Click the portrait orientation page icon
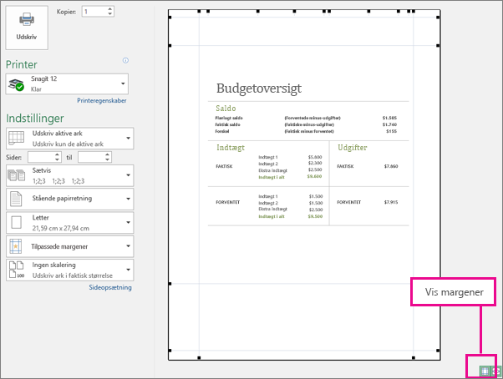The width and height of the screenshot is (503, 379). click(x=16, y=199)
